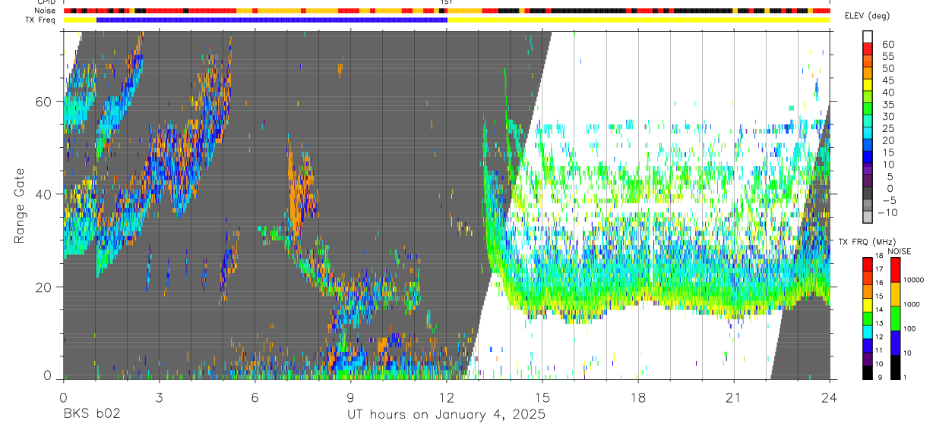The image size is (933, 430).
Task: Click NOISE legend label 1000
Action: 912,304
